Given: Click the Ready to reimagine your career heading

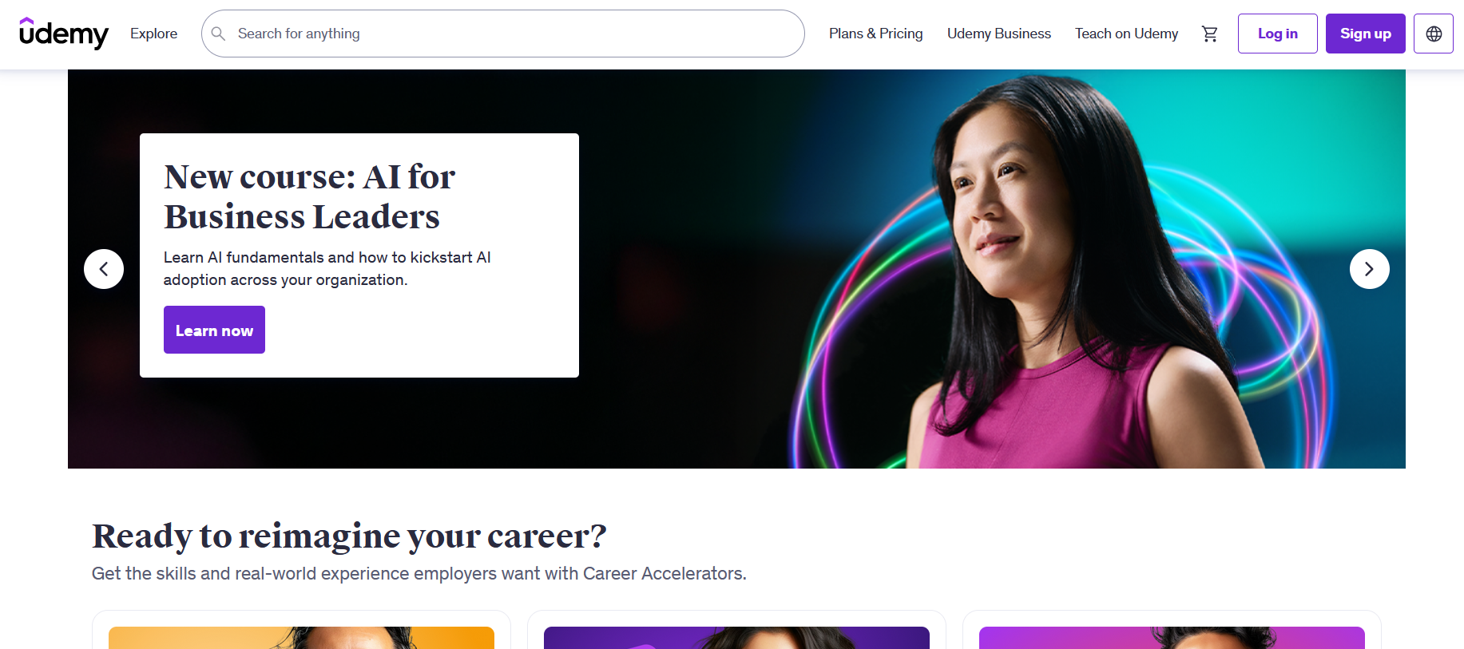Looking at the screenshot, I should 349,536.
